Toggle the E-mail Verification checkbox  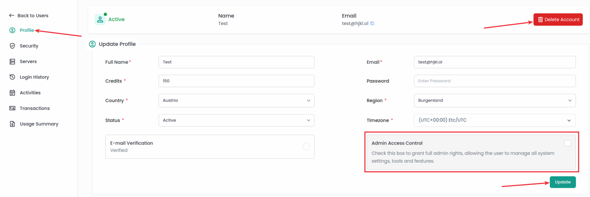pyautogui.click(x=306, y=147)
